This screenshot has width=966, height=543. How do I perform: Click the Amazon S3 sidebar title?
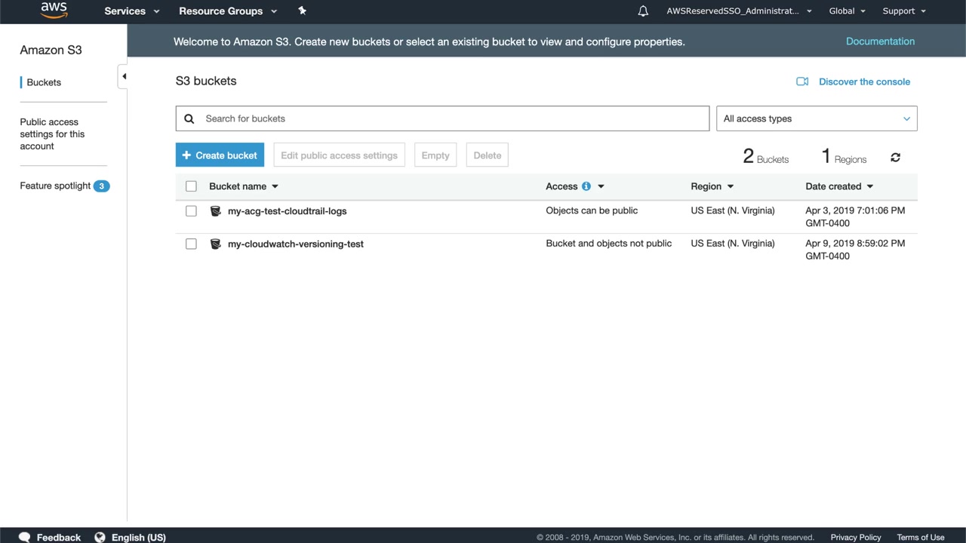pos(51,50)
